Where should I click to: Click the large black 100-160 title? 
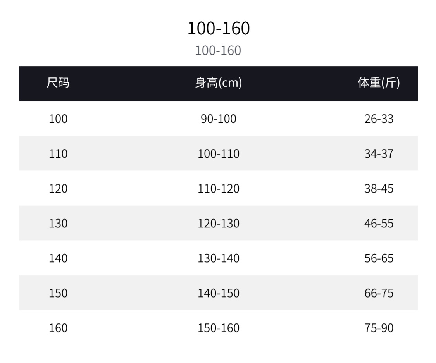tap(219, 29)
